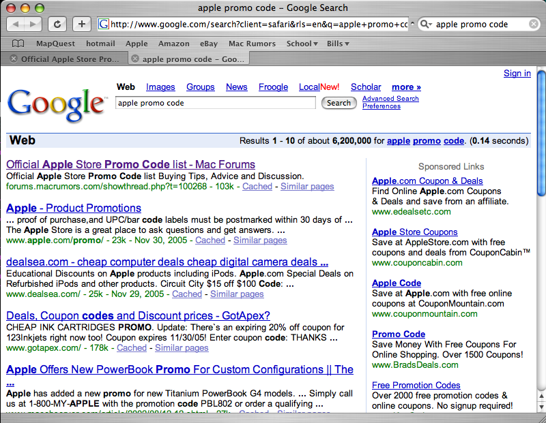Open Apple bookmark in bookmarks bar
Viewport: 546px width, 423px height.
(136, 44)
